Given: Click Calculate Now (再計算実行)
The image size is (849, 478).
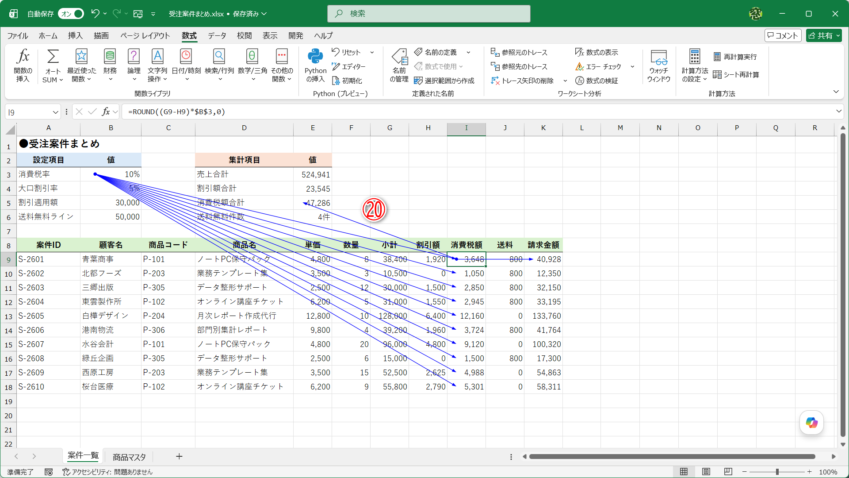Looking at the screenshot, I should pyautogui.click(x=735, y=57).
